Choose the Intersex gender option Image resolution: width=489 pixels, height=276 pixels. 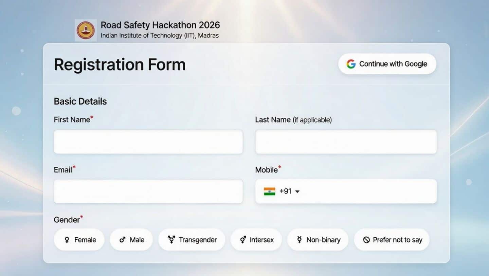(256, 240)
